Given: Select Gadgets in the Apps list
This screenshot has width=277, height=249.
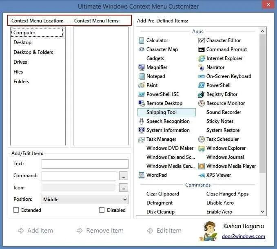Looking at the screenshot, I should pyautogui.click(x=155, y=58).
